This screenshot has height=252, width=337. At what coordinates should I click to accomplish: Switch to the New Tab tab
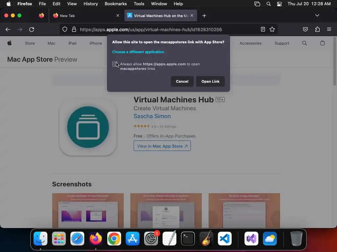[x=86, y=16]
